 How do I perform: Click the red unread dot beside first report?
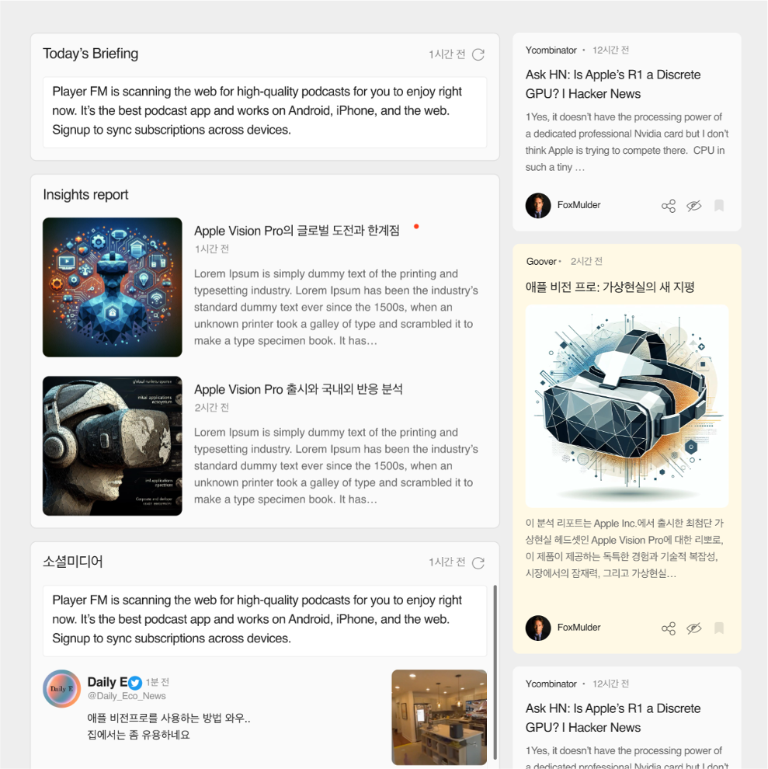pyautogui.click(x=416, y=226)
